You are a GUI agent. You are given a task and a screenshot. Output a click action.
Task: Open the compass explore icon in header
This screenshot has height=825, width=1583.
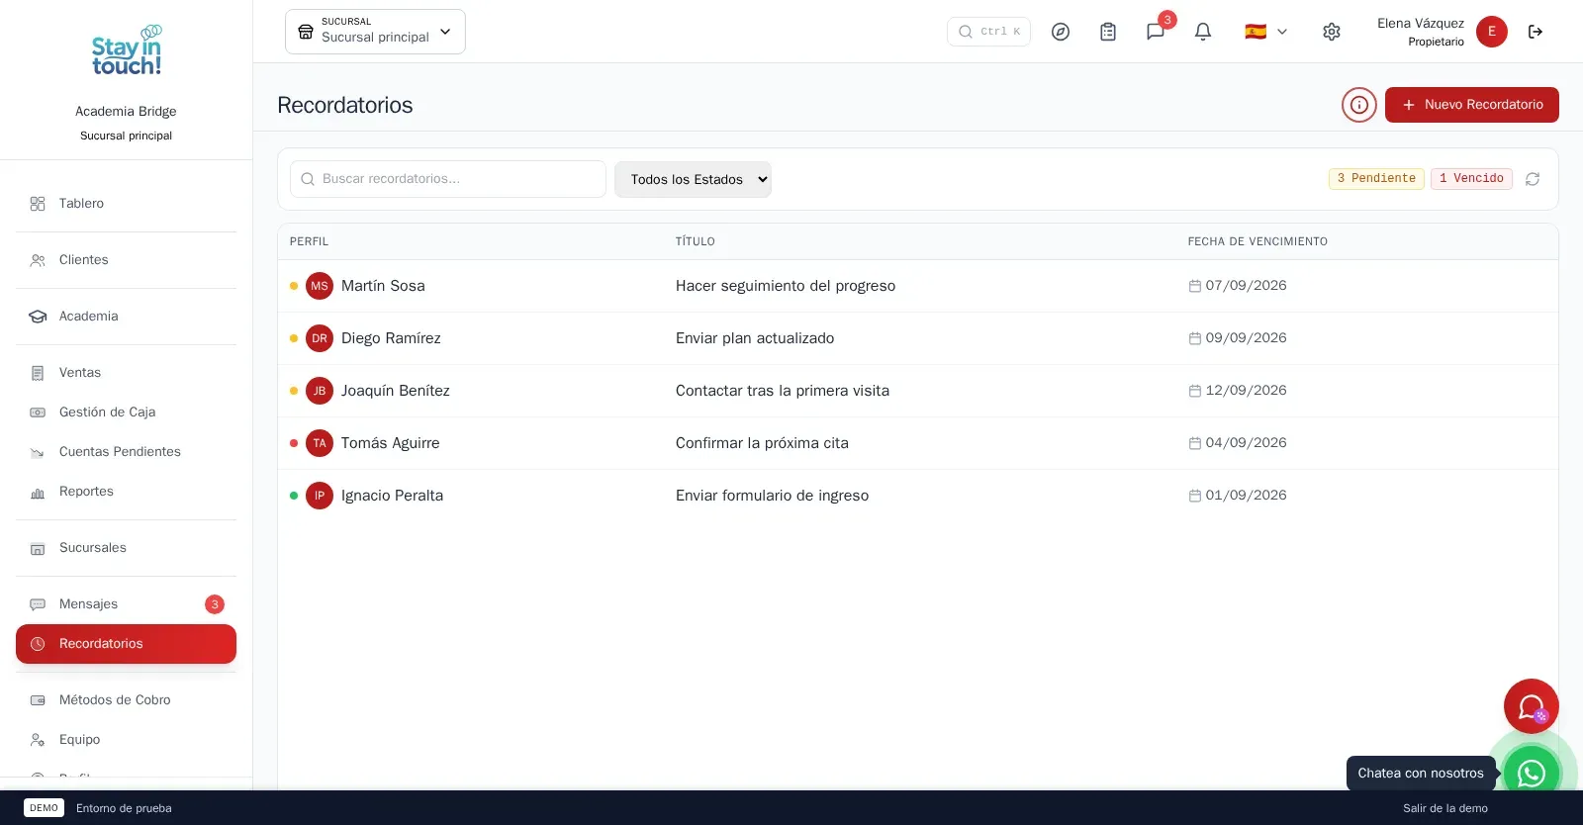[x=1061, y=32]
